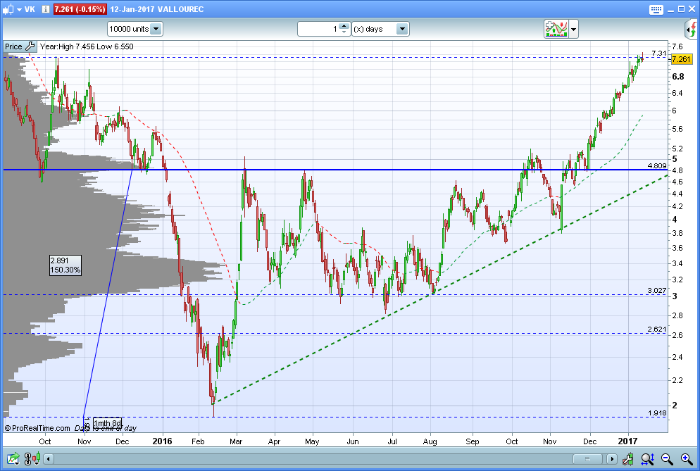700x471 pixels.
Task: Open Price settings wrench button
Action: (30, 46)
